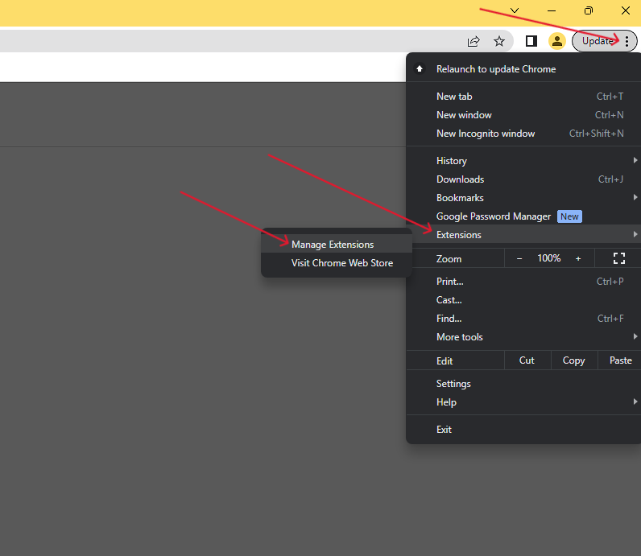Expand the More tools submenu
Screen dimensions: 641x556
[x=523, y=337]
